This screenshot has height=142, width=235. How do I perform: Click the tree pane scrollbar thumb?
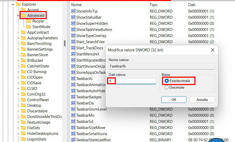[x=65, y=43]
